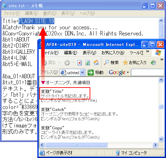Open Favorites star button
Viewport: 166px width, 158px height.
coord(135,63)
